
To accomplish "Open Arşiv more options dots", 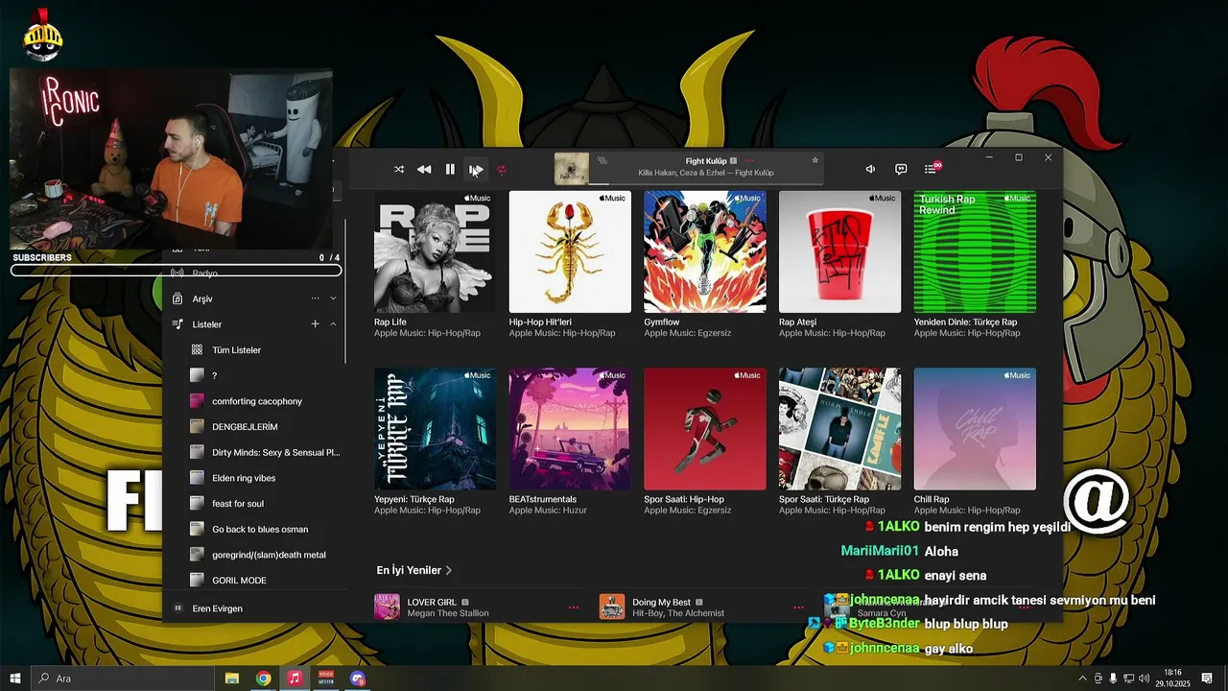I will (x=315, y=298).
